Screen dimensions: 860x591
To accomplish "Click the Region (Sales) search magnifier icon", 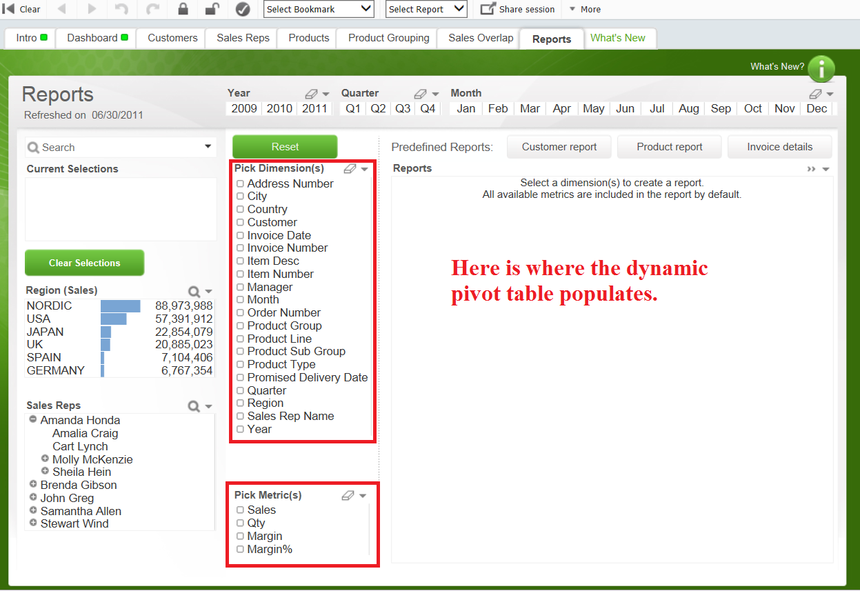I will pyautogui.click(x=194, y=291).
